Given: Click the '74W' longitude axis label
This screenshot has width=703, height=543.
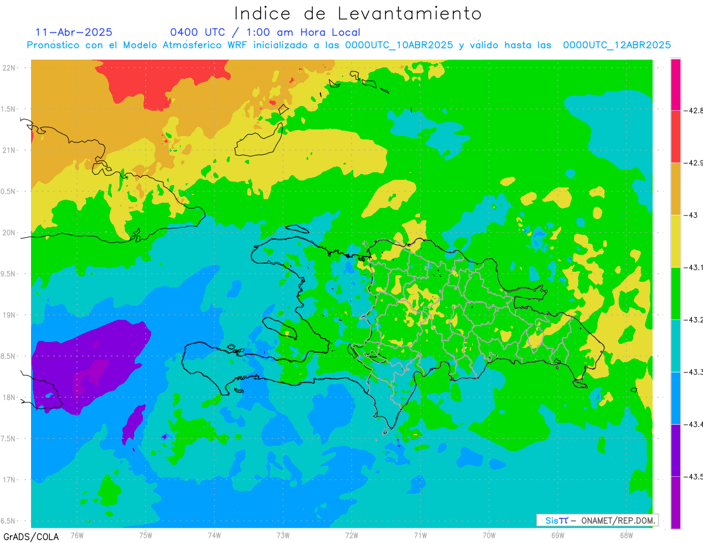Looking at the screenshot, I should 214,535.
